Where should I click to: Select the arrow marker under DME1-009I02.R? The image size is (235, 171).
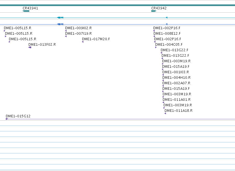66,31
